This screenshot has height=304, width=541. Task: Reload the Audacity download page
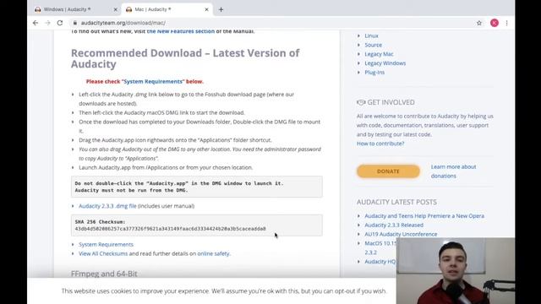(x=60, y=23)
